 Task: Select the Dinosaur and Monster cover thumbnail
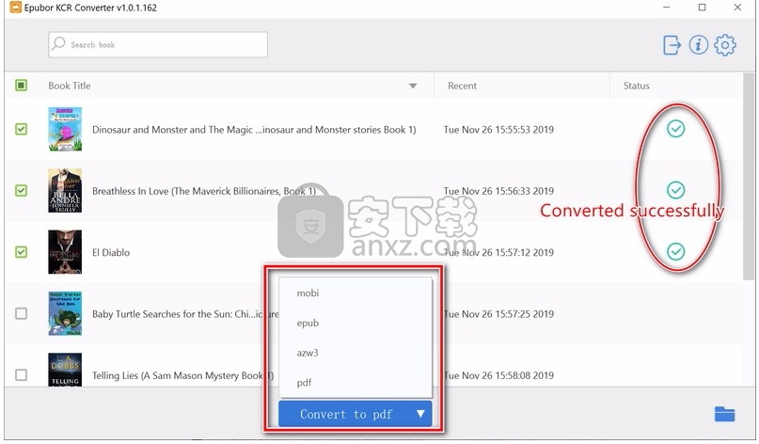click(x=65, y=129)
